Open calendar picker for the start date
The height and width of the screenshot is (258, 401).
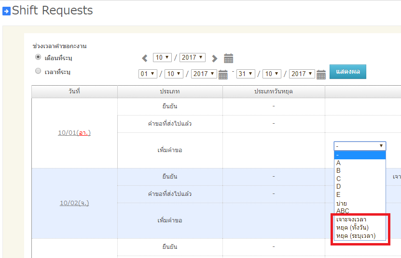click(223, 74)
